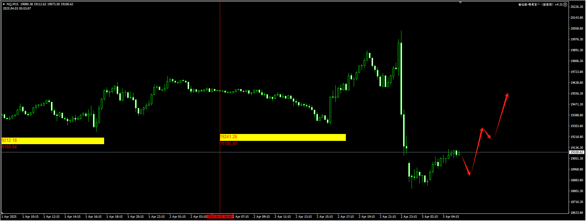Screen dimensions: 586x221
Task: Expand the NQ,M15 dropdown arrow
Action: pos(4,4)
